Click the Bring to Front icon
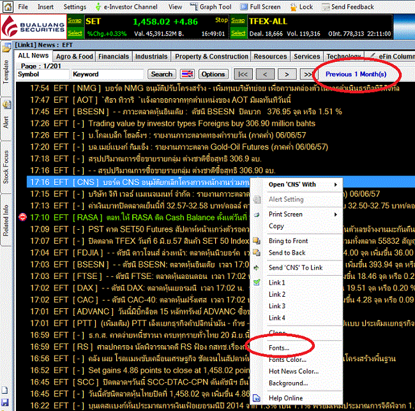This screenshot has width=415, height=411. (x=256, y=241)
